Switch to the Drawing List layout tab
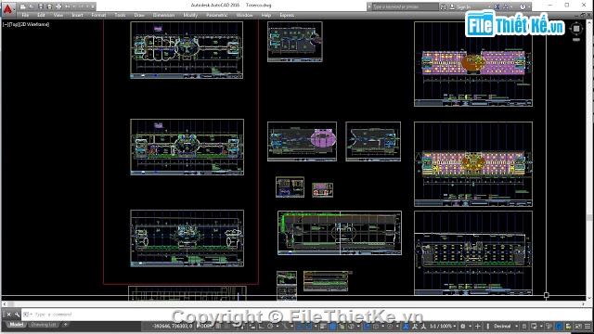The height and width of the screenshot is (334, 594). point(44,325)
